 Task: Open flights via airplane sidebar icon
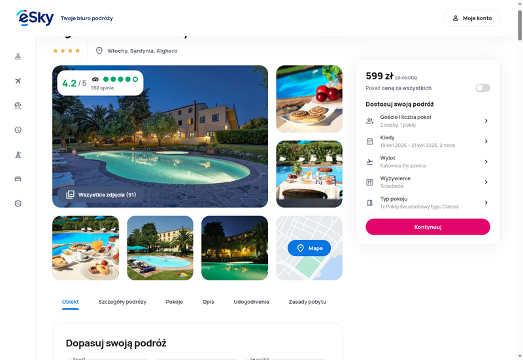pyautogui.click(x=18, y=81)
